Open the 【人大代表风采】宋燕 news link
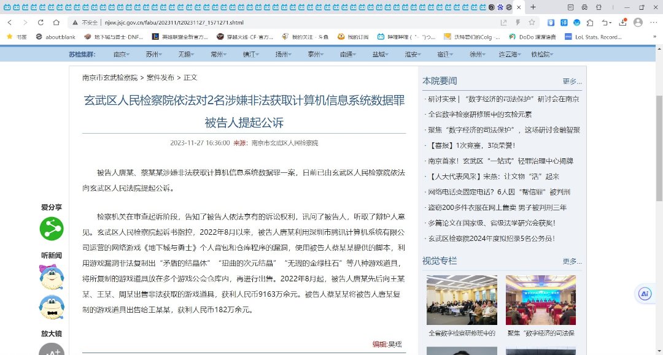663x355 pixels. 494,177
